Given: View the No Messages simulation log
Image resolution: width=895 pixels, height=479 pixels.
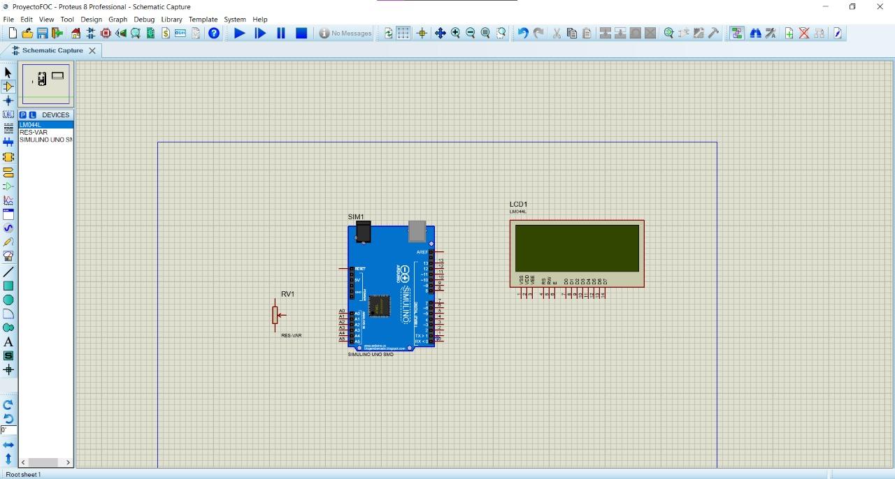Looking at the screenshot, I should [x=345, y=33].
